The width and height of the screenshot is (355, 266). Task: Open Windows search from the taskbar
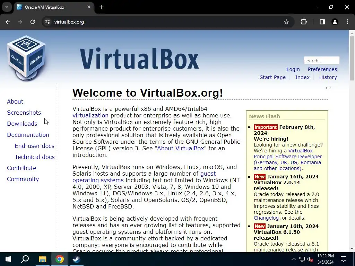click(x=25, y=259)
